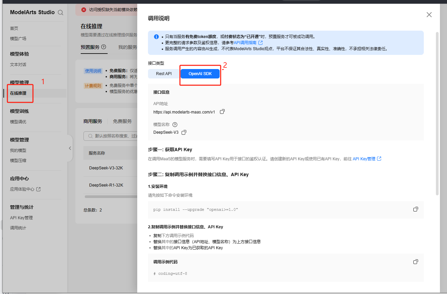Screen dimensions: 447x294
Task: Click the search icon beside ModelArts Studio
Action: pos(61,13)
